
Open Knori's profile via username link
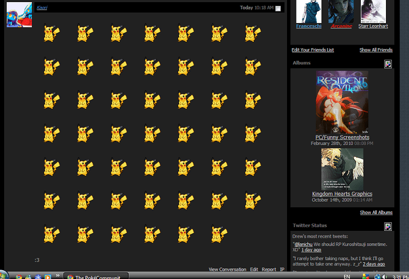42,7
